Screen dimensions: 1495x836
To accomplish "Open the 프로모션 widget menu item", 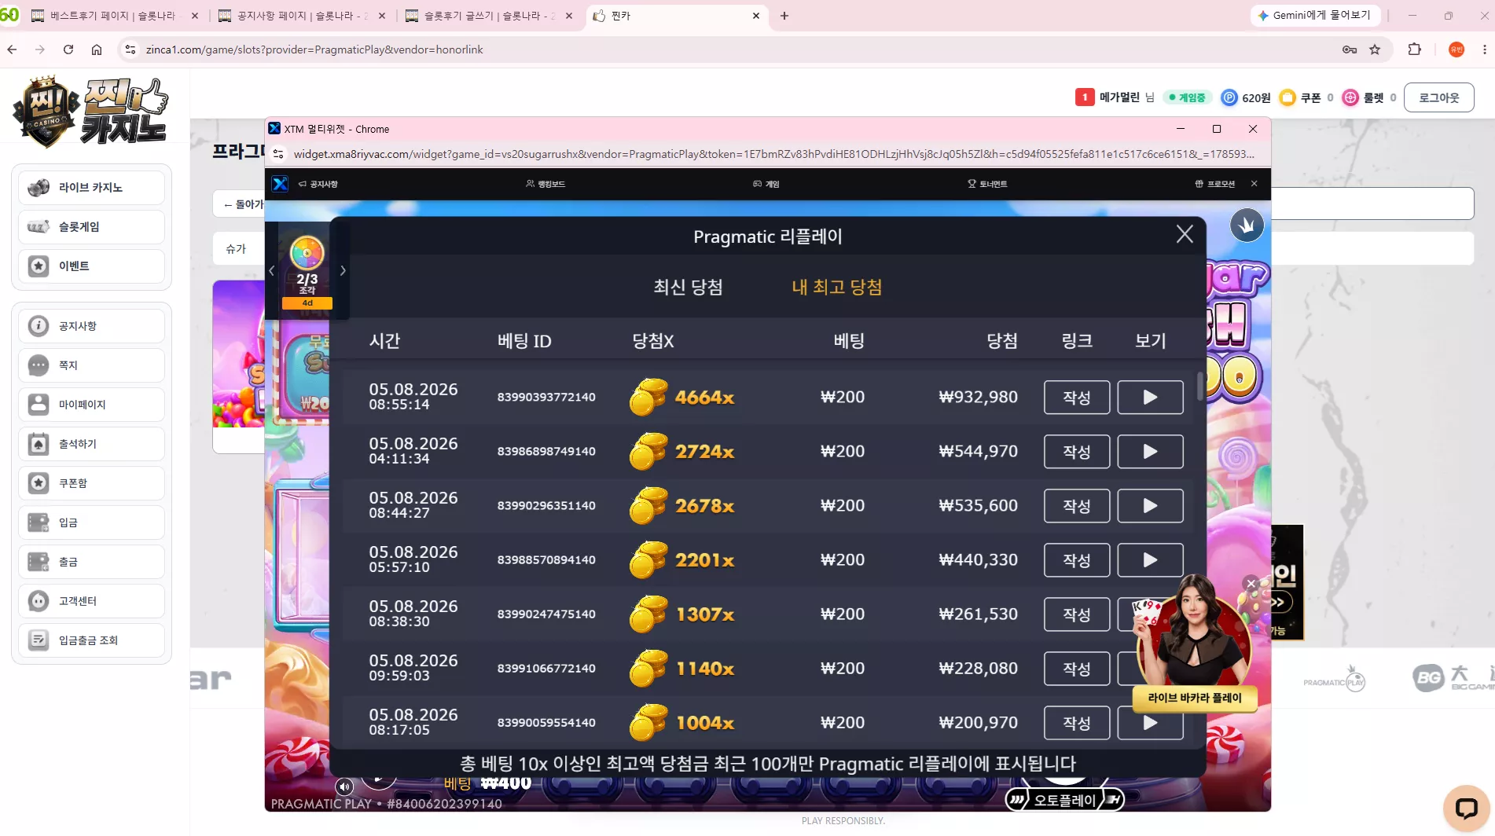I will pos(1214,184).
